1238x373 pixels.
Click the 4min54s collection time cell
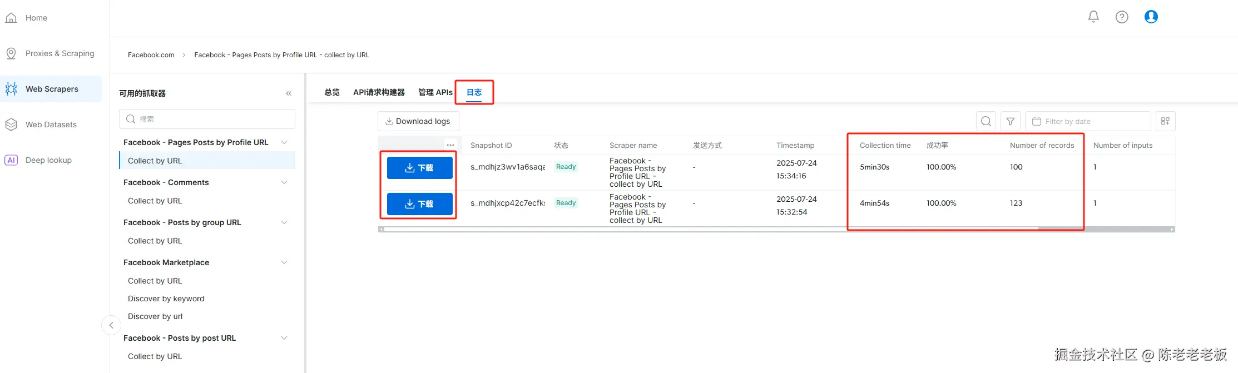click(x=874, y=203)
